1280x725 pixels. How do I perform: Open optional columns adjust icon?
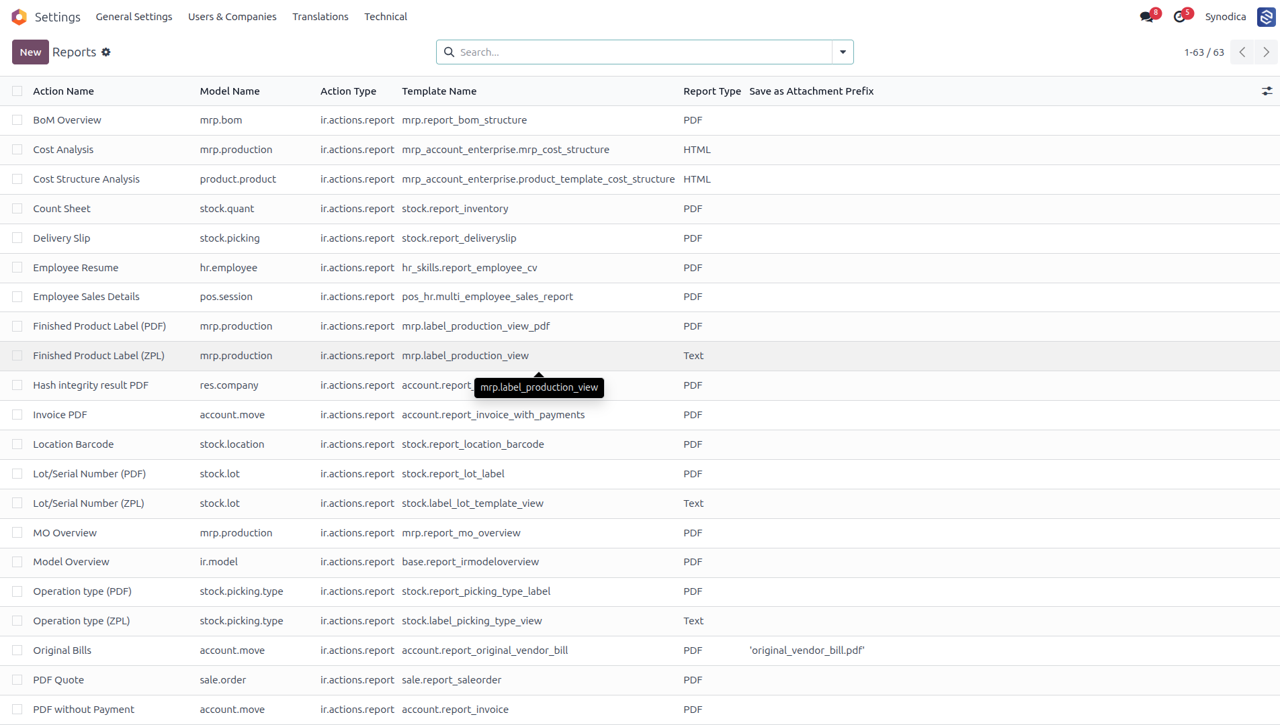[1267, 91]
